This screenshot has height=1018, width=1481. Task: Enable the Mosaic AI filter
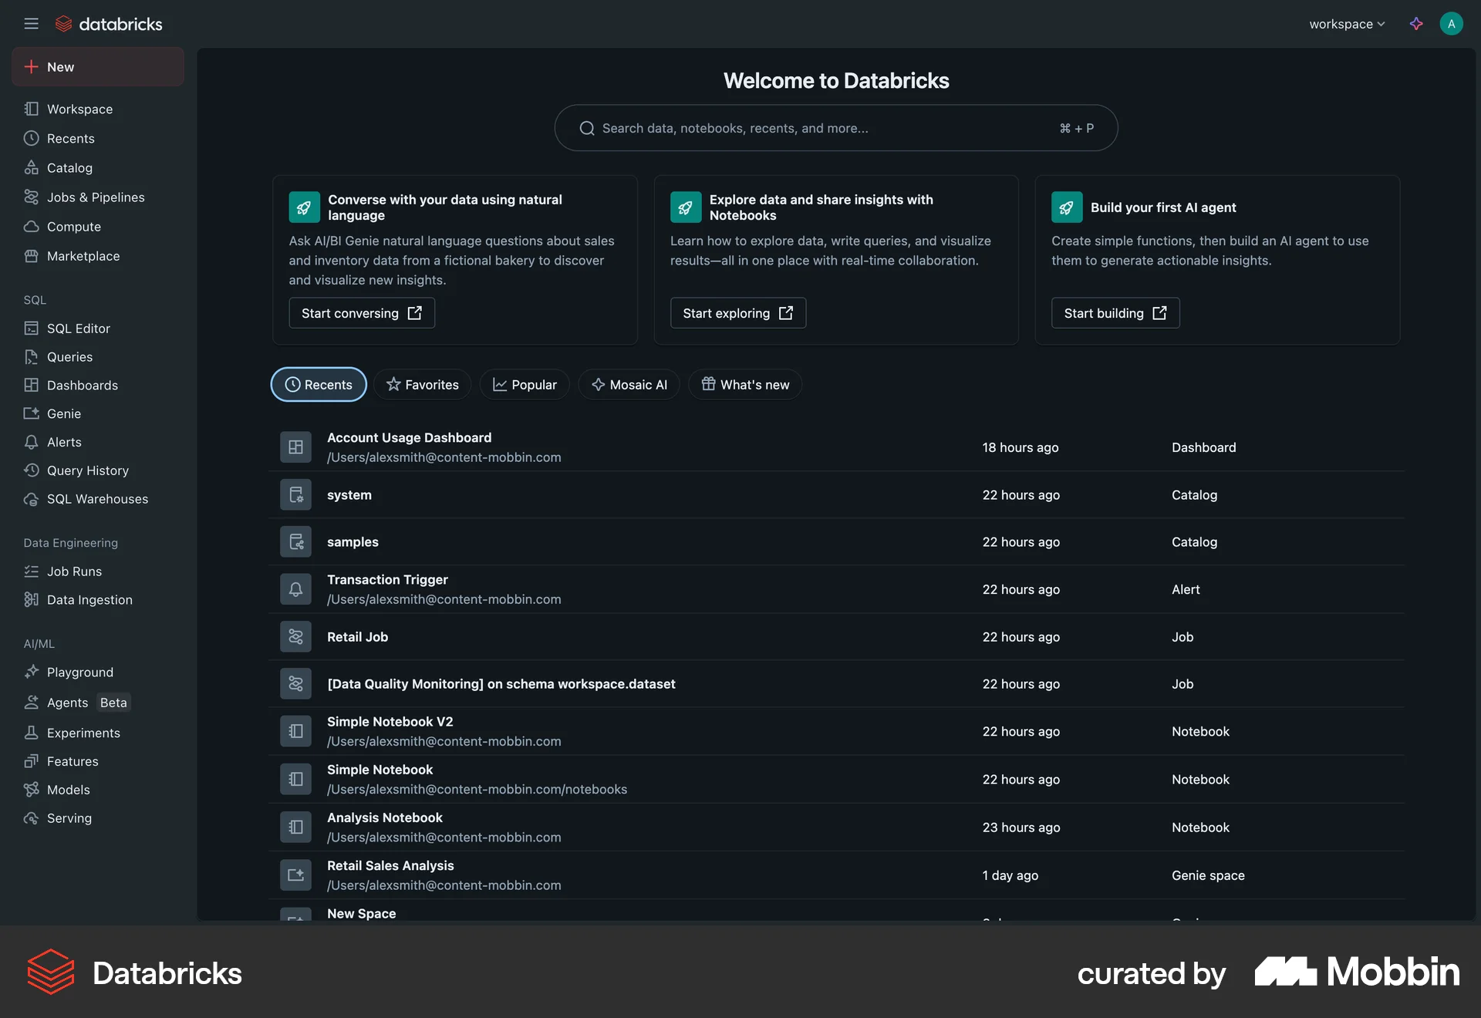point(629,384)
